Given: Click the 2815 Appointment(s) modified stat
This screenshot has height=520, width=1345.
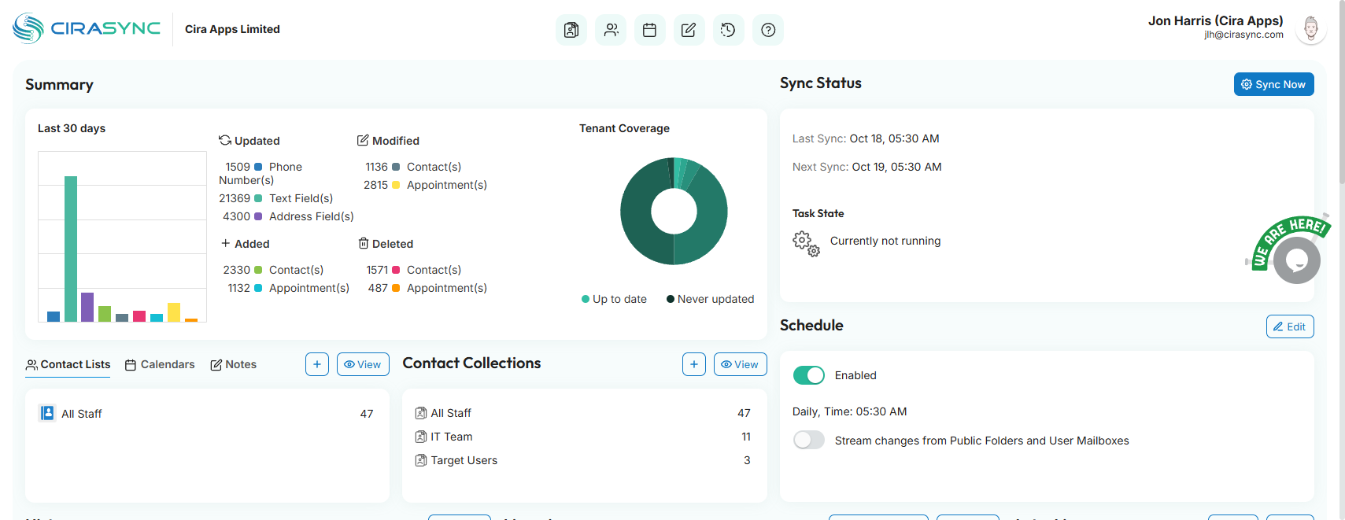Looking at the screenshot, I should point(425,185).
